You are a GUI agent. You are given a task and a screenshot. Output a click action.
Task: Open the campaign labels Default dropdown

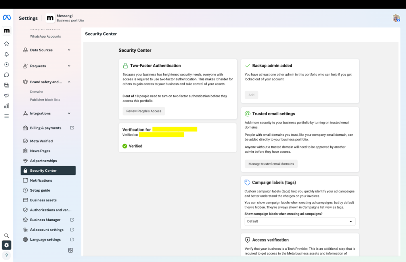(x=300, y=221)
